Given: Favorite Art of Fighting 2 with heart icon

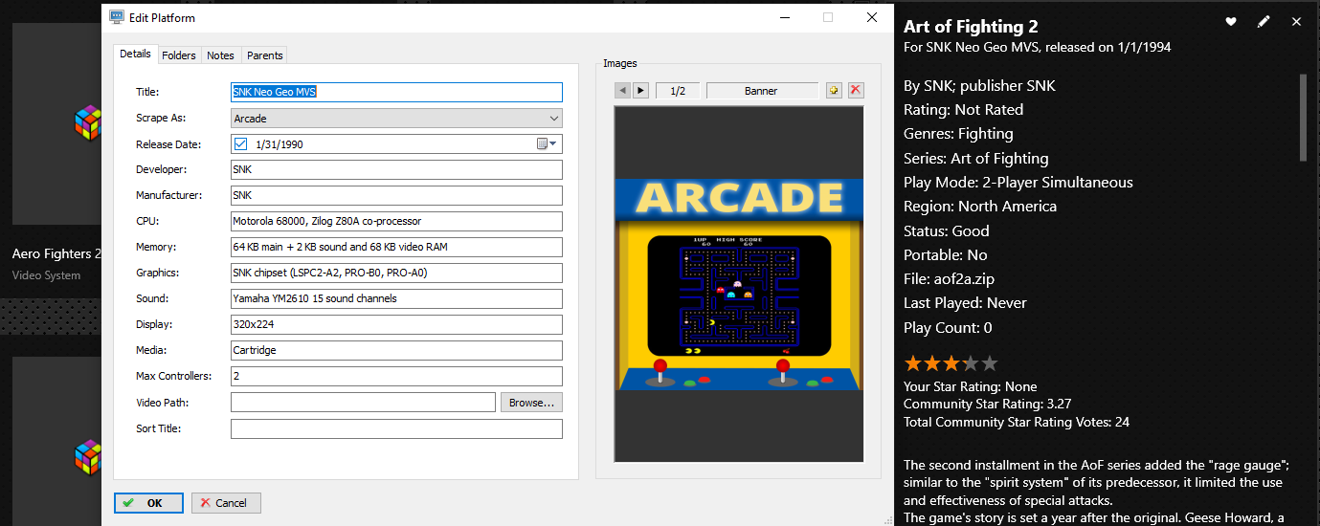Looking at the screenshot, I should tap(1231, 21).
